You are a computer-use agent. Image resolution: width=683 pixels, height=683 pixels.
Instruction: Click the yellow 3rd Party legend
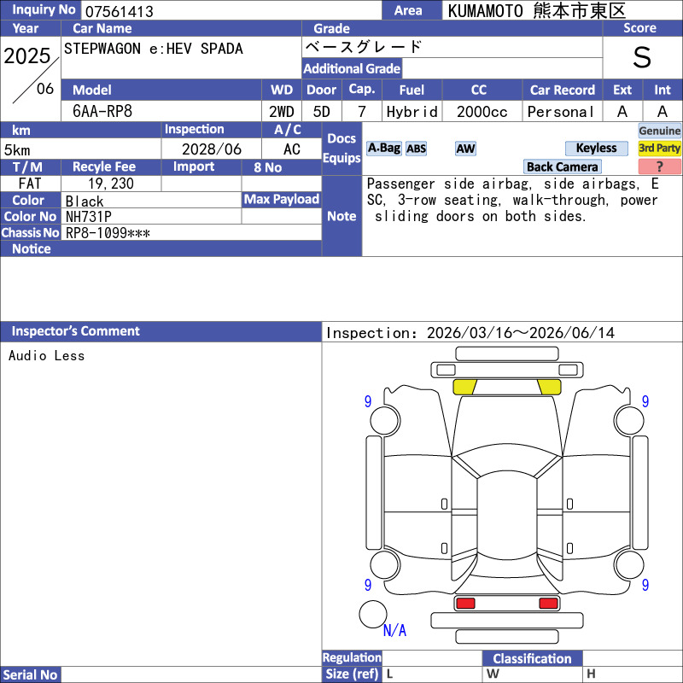coord(659,148)
